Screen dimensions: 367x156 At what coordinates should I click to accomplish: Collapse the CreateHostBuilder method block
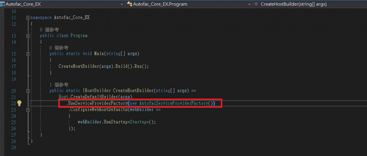pyautogui.click(x=28, y=91)
